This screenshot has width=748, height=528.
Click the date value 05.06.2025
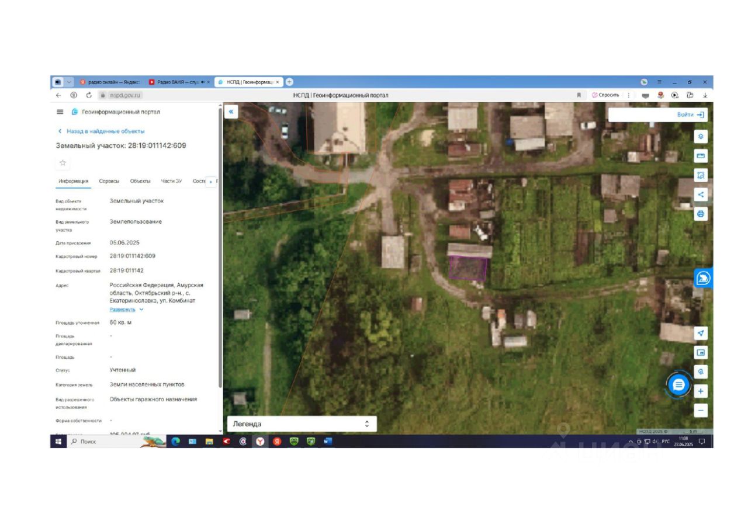124,242
